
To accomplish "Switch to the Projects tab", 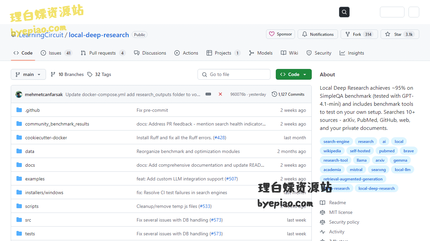I will pos(223,53).
